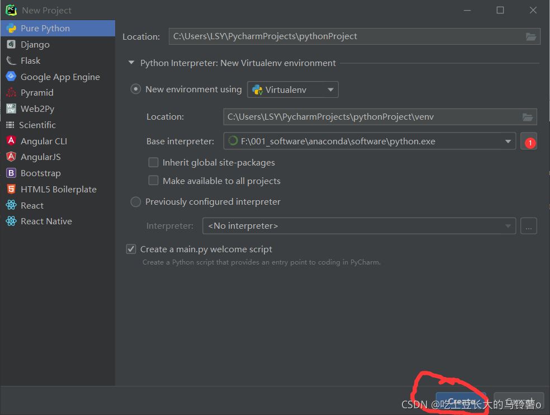Open the Virtualenv environment type dropdown
The width and height of the screenshot is (550, 415).
330,89
